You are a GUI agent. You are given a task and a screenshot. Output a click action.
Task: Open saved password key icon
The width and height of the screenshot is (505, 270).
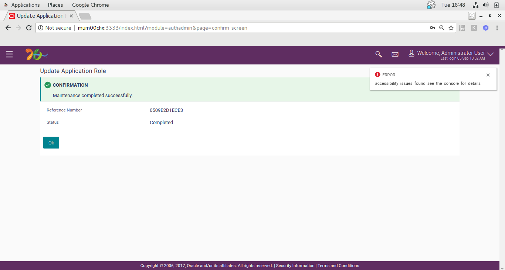click(432, 28)
